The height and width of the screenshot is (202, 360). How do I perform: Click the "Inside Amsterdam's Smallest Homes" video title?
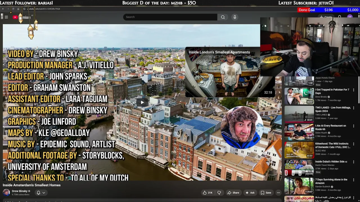tap(32, 185)
